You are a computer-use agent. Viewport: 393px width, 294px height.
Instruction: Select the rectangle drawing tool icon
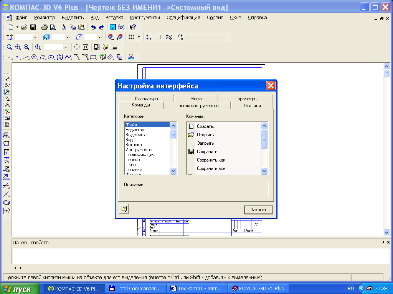tap(93, 57)
